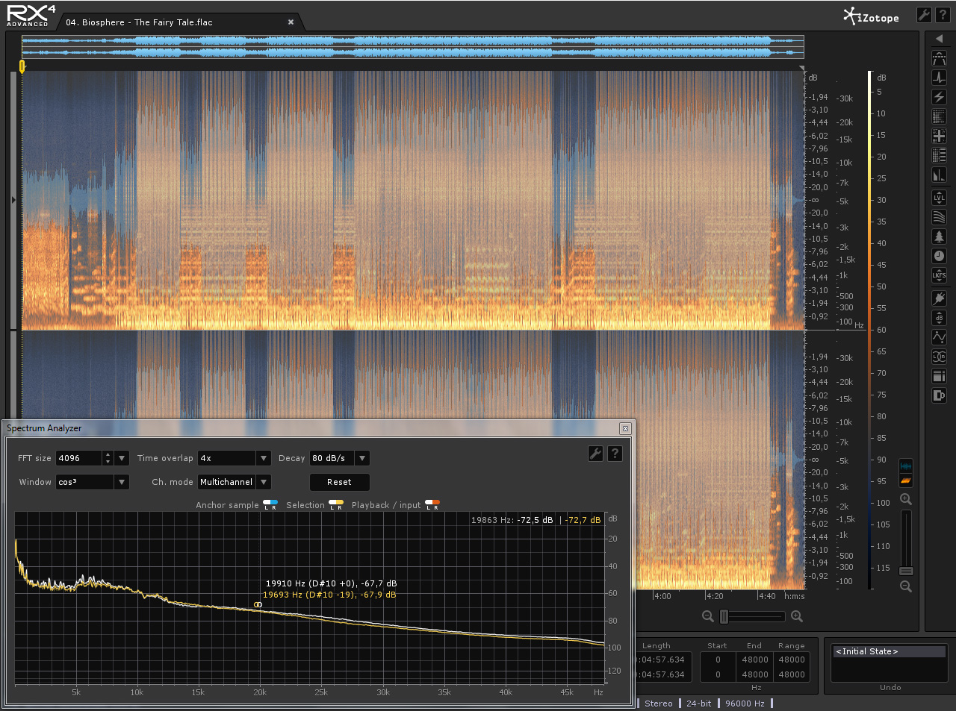The height and width of the screenshot is (711, 956).
Task: Click the 96000 Hz status text
Action: pos(745,704)
